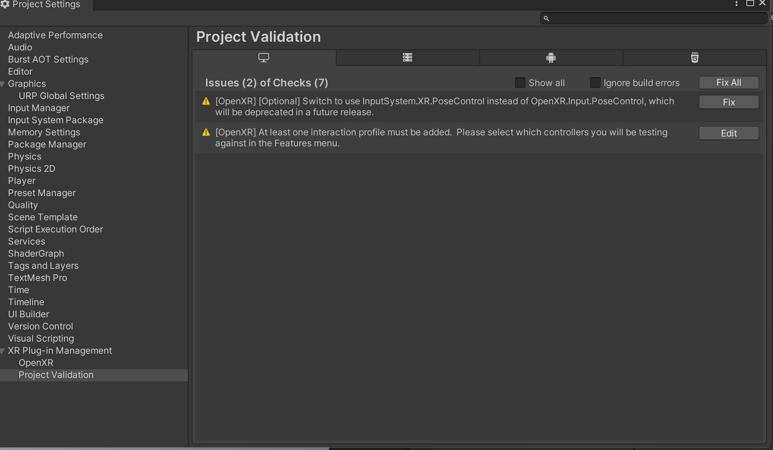Select URP Global Settings entry
This screenshot has width=773, height=450.
click(x=61, y=96)
